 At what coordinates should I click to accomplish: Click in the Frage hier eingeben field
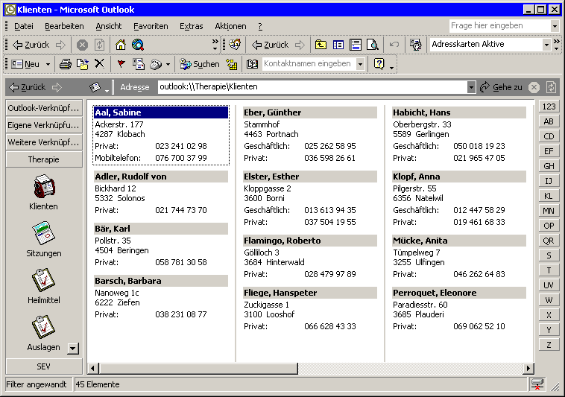click(x=500, y=26)
